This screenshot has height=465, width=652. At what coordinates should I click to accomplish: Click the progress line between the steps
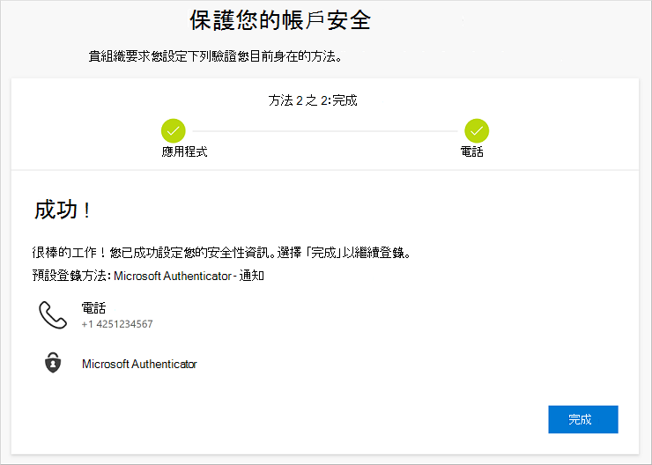tap(325, 131)
